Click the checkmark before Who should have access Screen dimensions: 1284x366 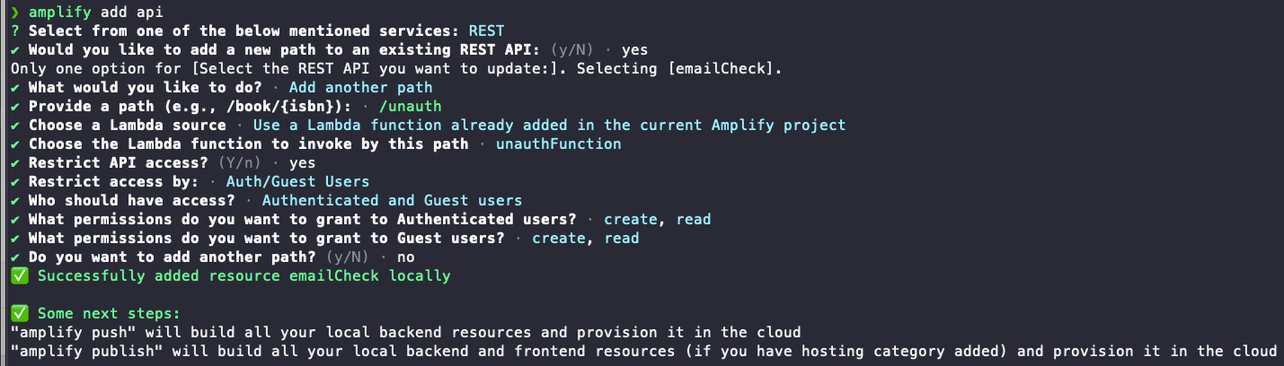click(x=14, y=200)
